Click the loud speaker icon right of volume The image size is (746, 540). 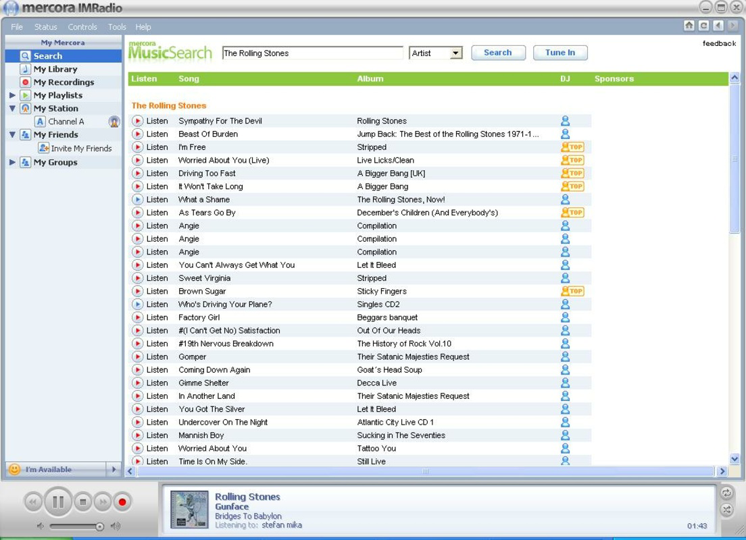(x=115, y=526)
